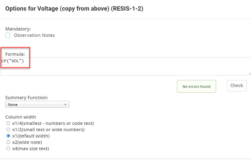Select the x1/4 smallest column width radio
This screenshot has width=251, height=160.
pyautogui.click(x=8, y=123)
